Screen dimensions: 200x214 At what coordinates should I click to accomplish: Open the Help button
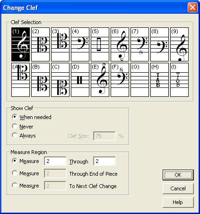178,202
